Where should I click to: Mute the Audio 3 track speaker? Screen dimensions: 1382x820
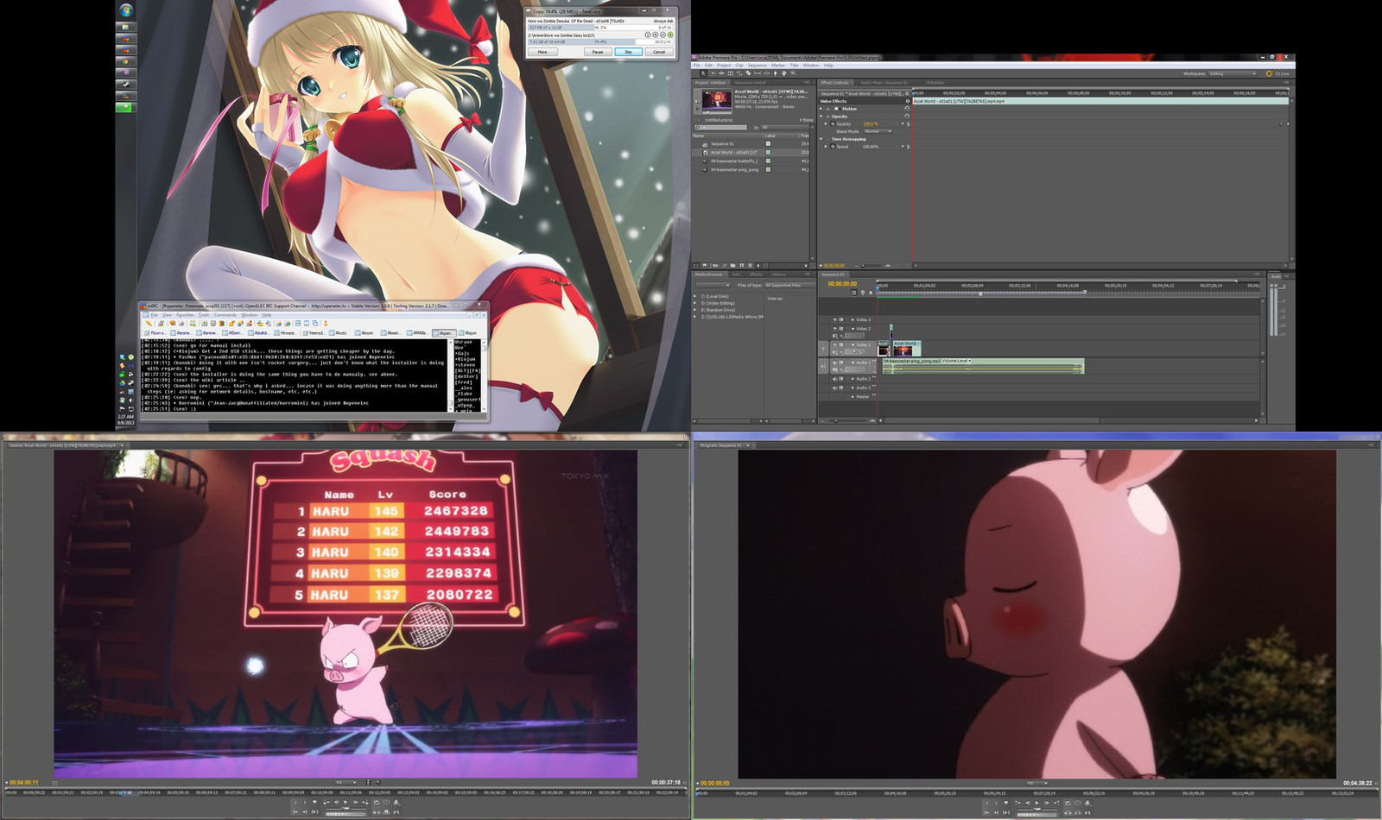pos(834,388)
